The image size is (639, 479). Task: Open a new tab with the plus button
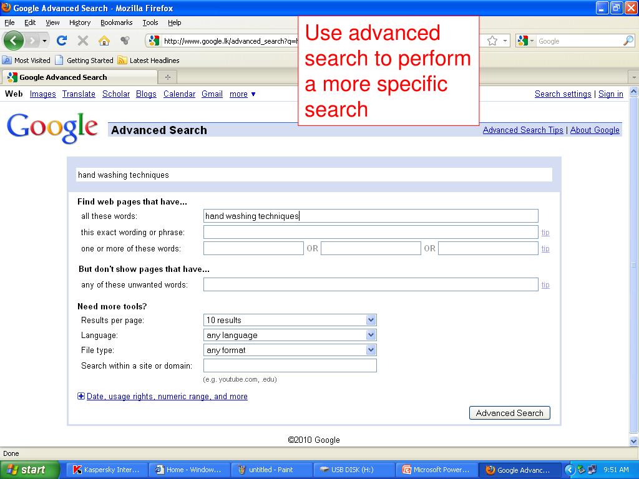[x=167, y=77]
